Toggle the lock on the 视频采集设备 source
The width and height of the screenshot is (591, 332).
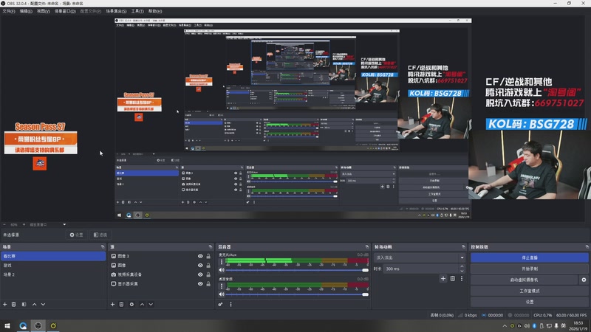click(x=208, y=274)
